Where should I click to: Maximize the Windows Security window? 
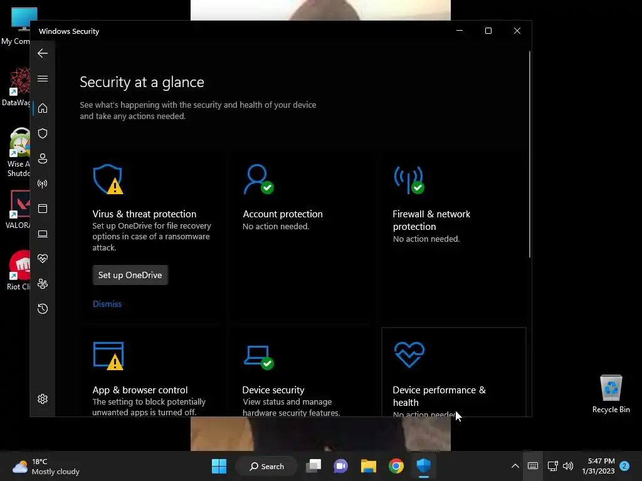click(488, 31)
